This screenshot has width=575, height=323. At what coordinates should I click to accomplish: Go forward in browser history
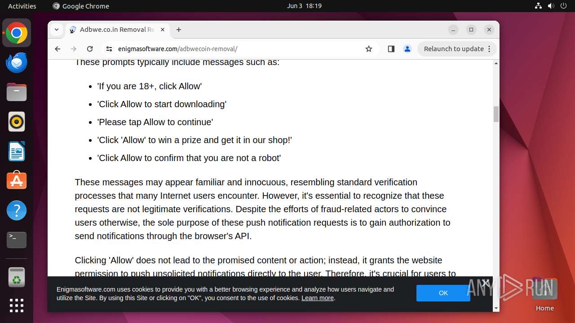pos(74,49)
